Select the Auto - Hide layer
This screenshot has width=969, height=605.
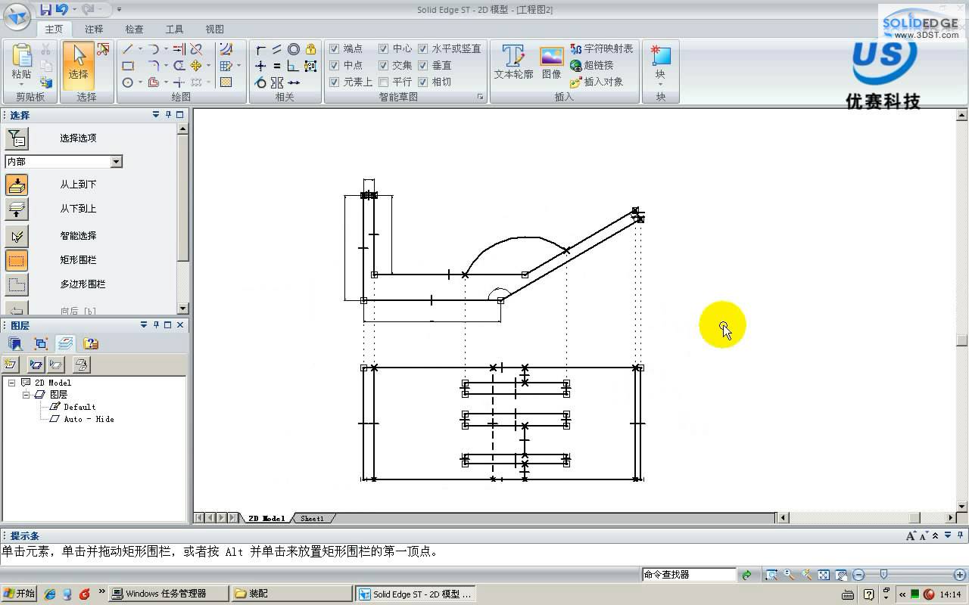click(89, 419)
